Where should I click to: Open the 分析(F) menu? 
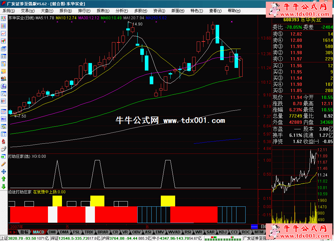point(122,11)
